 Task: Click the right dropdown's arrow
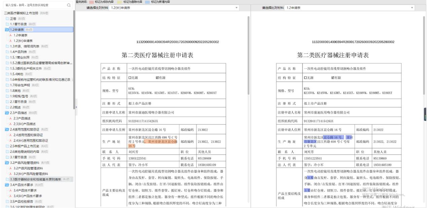[x=413, y=8]
